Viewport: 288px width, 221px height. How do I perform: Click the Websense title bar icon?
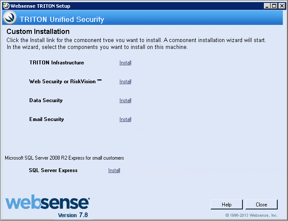[6, 6]
